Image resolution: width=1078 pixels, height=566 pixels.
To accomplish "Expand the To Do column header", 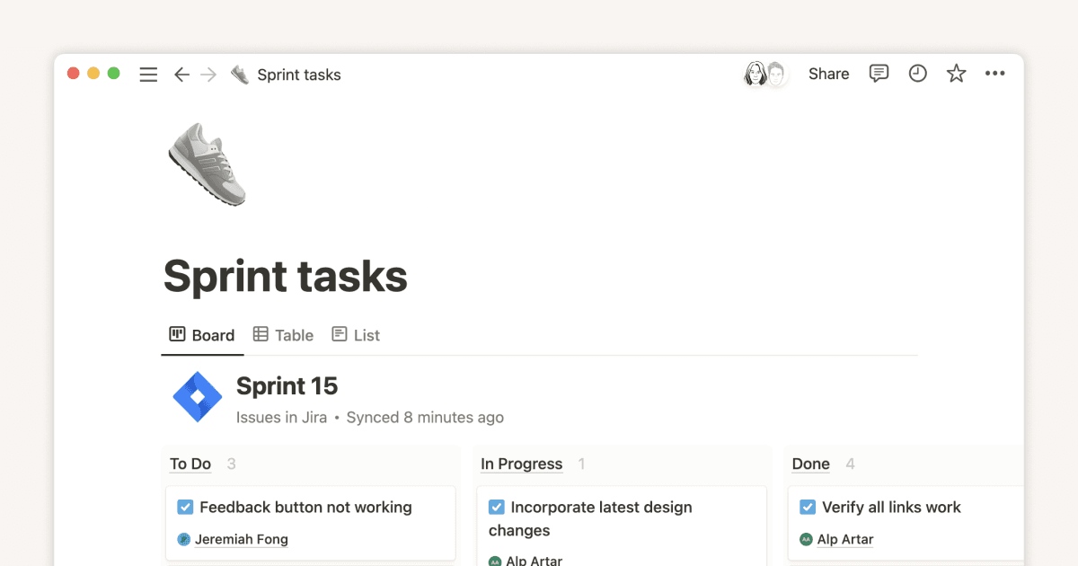I will point(190,464).
